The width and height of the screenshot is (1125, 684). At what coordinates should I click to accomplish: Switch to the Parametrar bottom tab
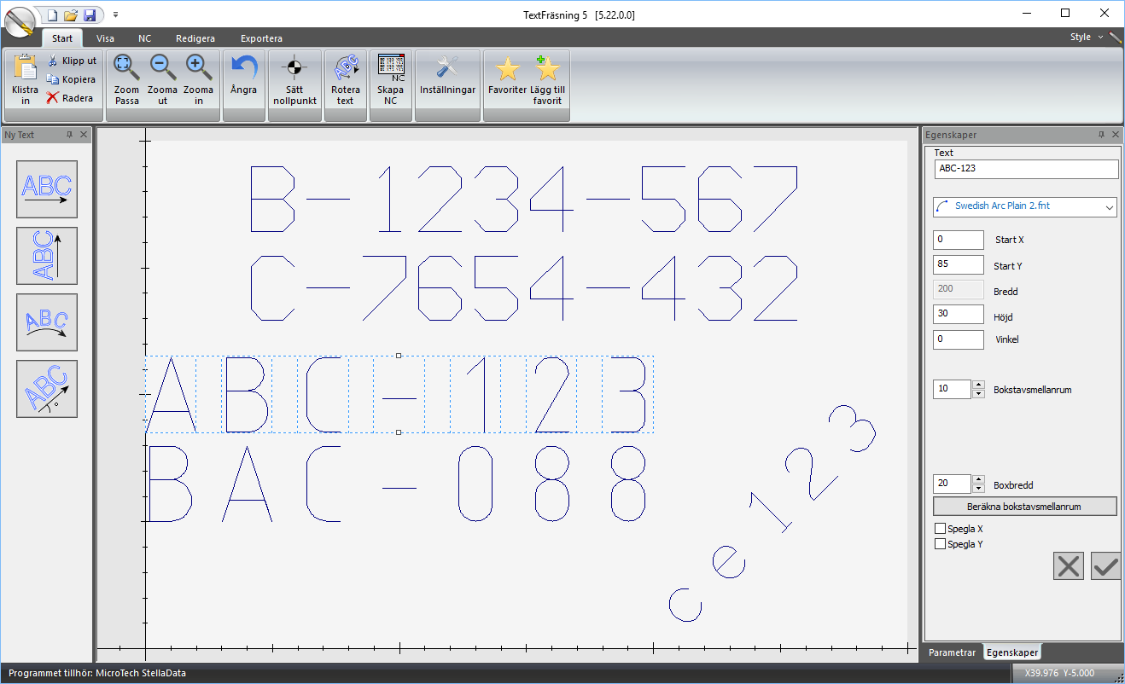(953, 652)
